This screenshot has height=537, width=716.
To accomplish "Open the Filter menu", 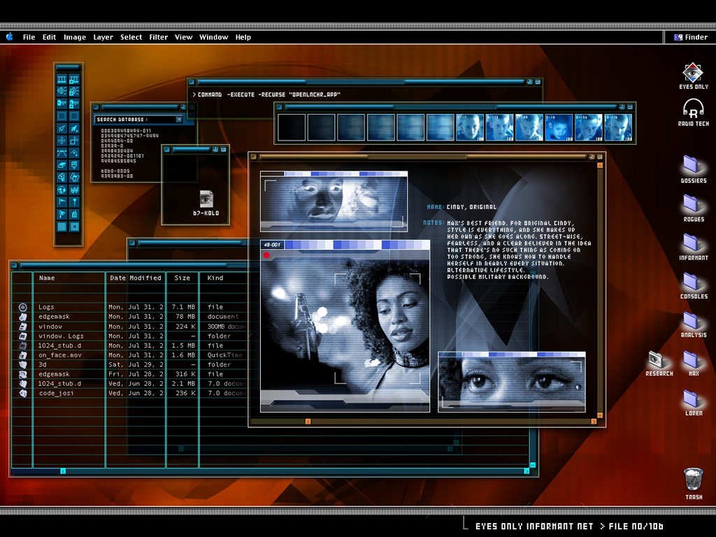I will [158, 37].
